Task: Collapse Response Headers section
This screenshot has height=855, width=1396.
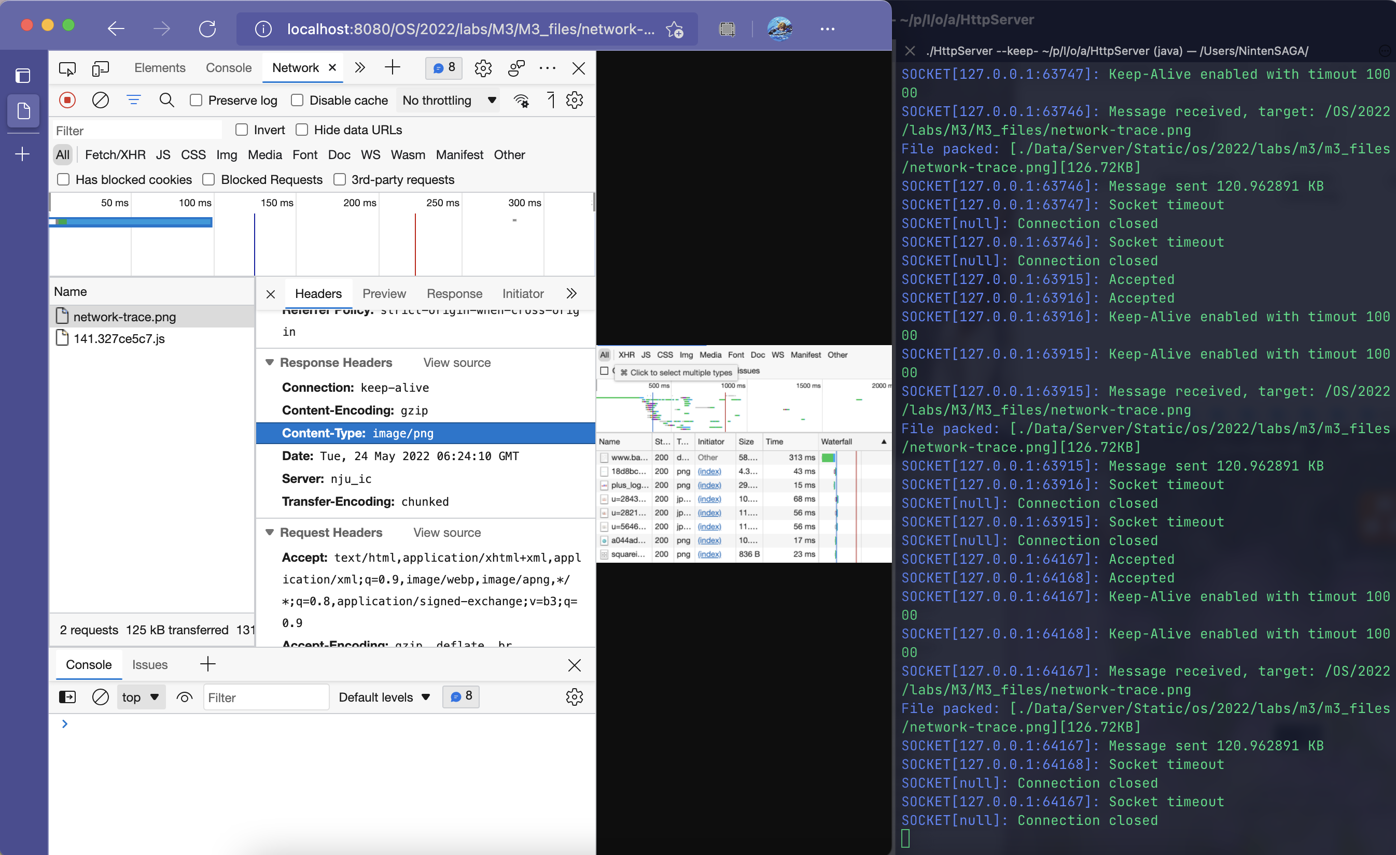Action: [x=270, y=362]
